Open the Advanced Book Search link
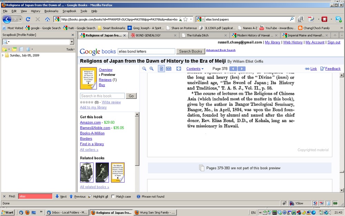 [x=221, y=50]
